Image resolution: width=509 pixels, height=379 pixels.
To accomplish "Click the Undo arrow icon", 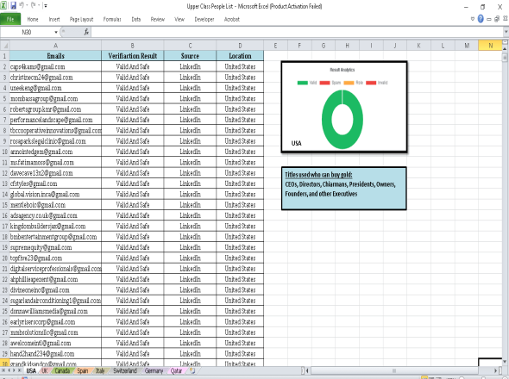I will (x=22, y=5).
